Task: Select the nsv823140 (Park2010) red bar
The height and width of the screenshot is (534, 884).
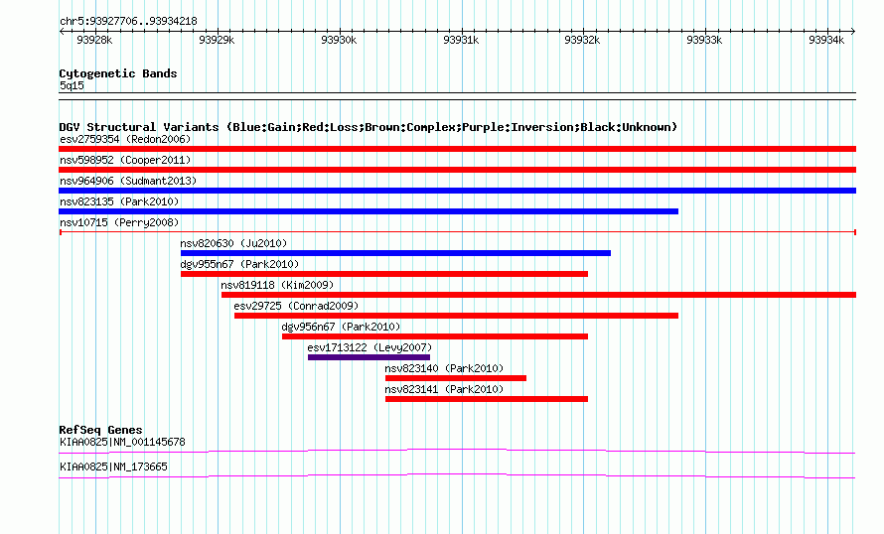Action: tap(456, 378)
